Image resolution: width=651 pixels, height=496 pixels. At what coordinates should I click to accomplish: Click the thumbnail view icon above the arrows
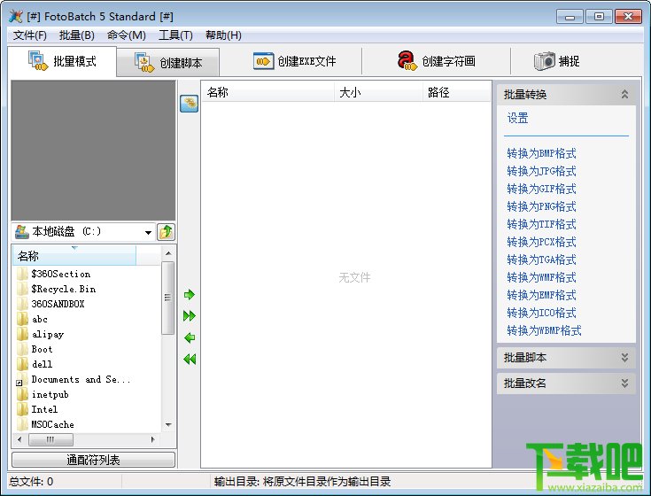pyautogui.click(x=189, y=104)
